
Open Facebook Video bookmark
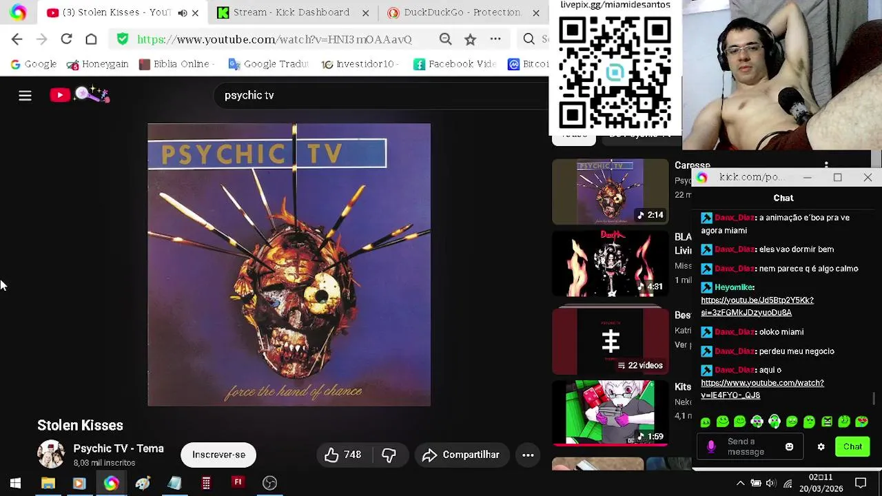(x=455, y=64)
